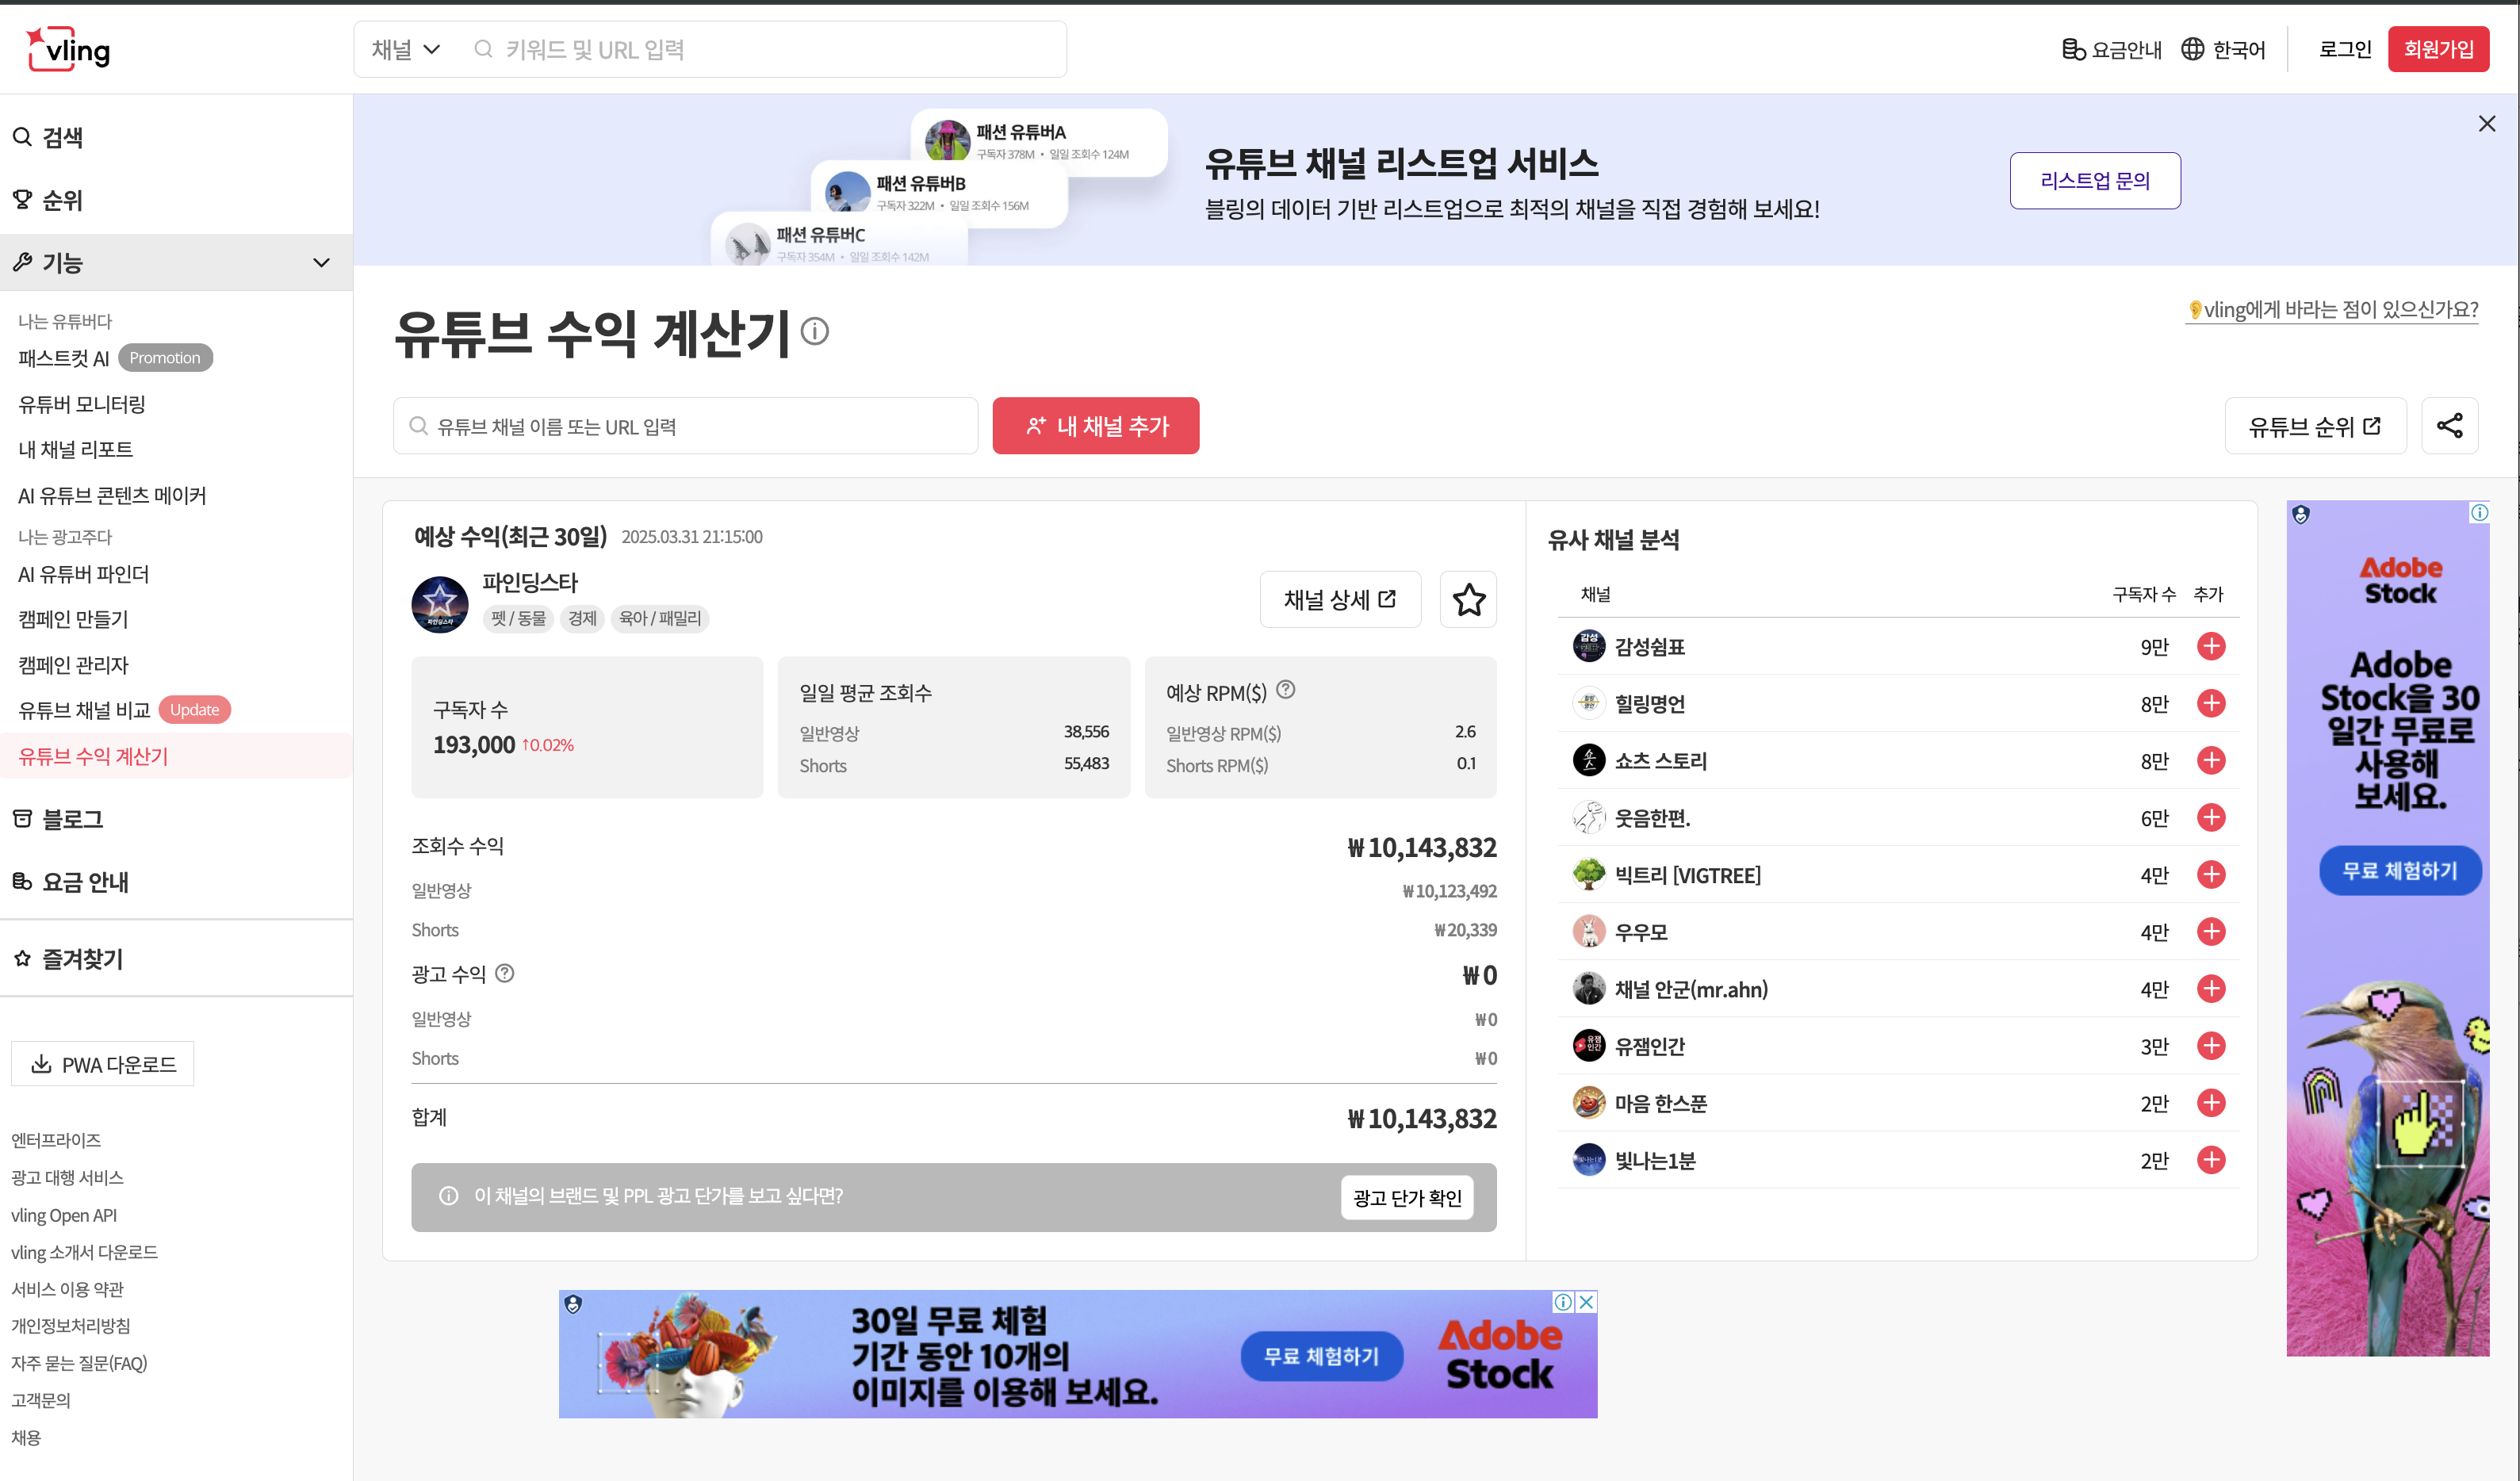The height and width of the screenshot is (1481, 2520).
Task: Add 마음 한스푼 with its plus icon
Action: tap(2211, 1102)
